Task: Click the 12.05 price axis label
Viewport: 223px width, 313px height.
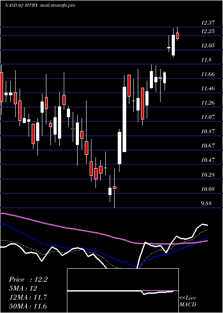Action: pos(208,46)
